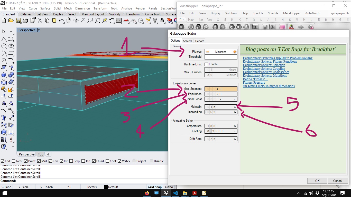Toggle the Tan osnap checkbox

[83, 161]
